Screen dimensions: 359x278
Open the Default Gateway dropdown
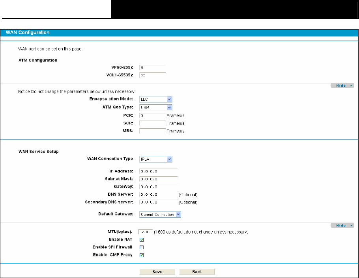pos(160,215)
